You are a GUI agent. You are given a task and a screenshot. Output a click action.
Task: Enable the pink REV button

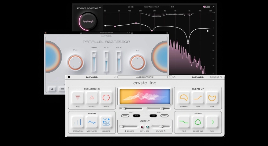click(142, 127)
